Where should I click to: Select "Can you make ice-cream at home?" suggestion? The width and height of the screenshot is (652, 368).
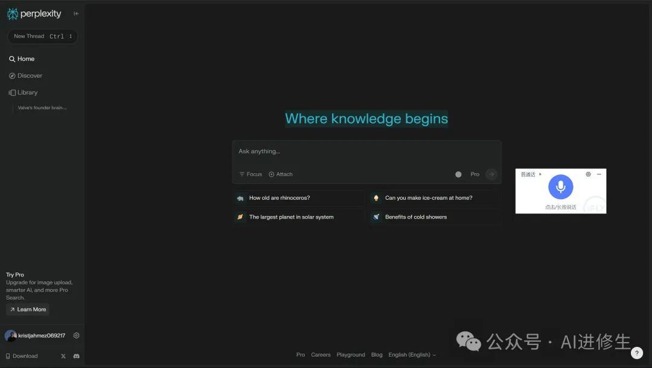[x=435, y=198]
